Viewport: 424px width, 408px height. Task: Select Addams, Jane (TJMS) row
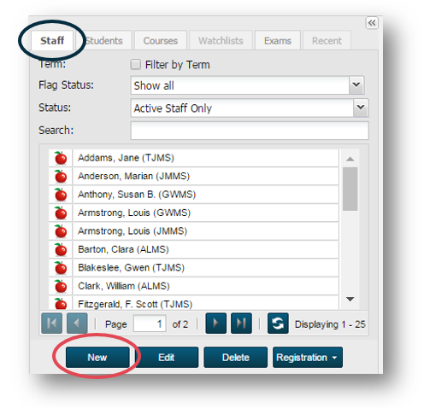tap(194, 158)
